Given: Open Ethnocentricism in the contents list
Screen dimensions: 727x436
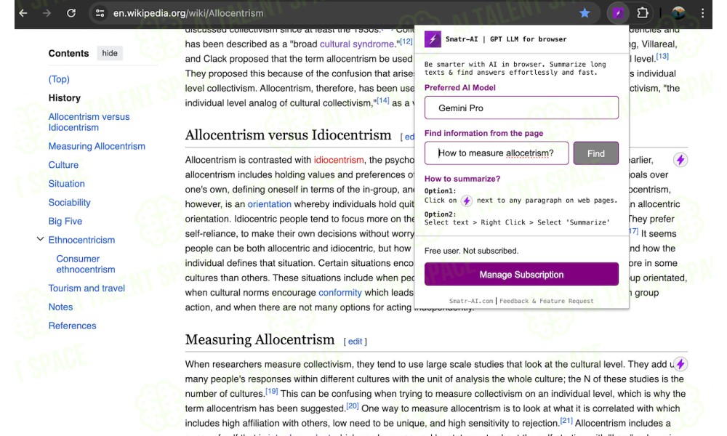Looking at the screenshot, I should point(81,240).
